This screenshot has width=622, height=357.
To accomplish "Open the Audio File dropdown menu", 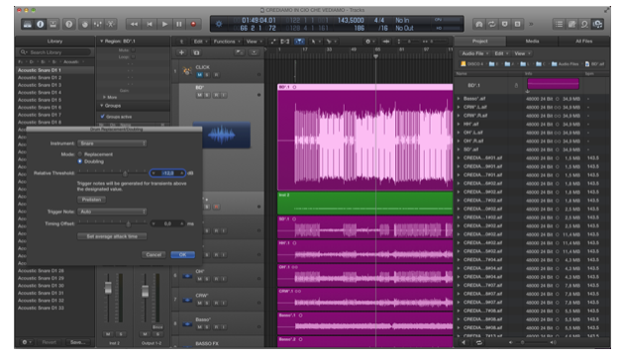I will click(474, 53).
